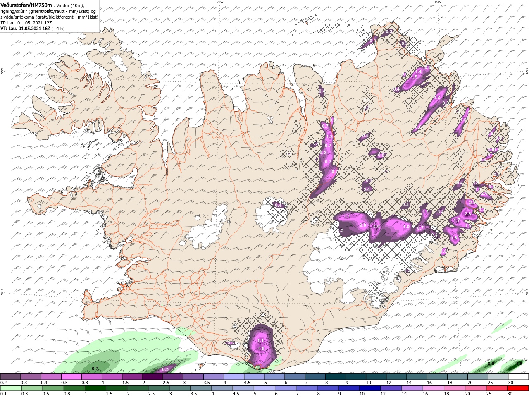Click the 20W longitude label
Viewport: 529px width, 397px height.
[x=220, y=2]
